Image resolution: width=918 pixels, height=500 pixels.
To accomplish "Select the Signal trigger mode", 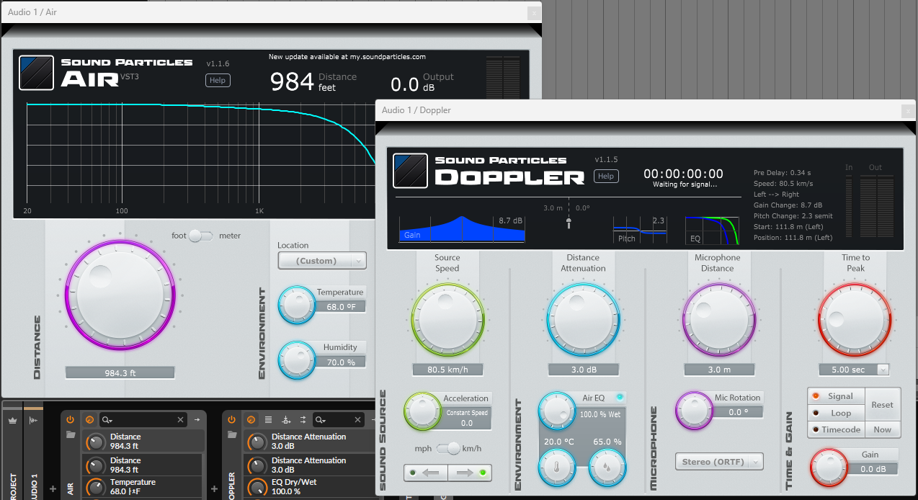I will pyautogui.click(x=835, y=396).
